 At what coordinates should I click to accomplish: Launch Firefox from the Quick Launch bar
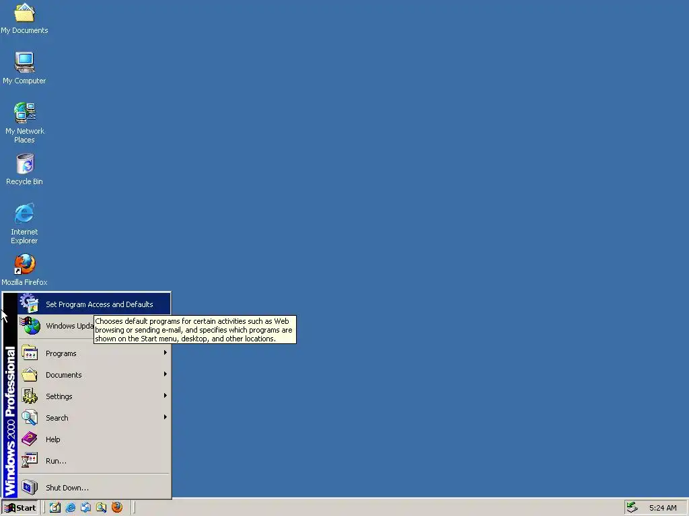[x=117, y=508]
